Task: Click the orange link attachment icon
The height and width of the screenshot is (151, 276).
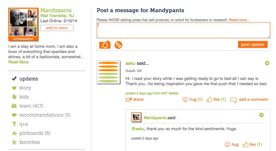Action: pos(118,45)
